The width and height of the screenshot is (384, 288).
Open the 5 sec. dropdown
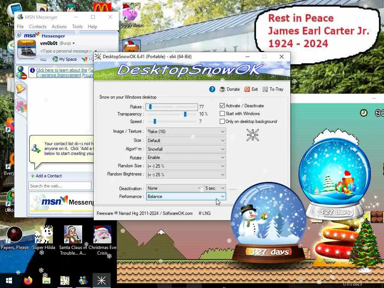pos(215,188)
